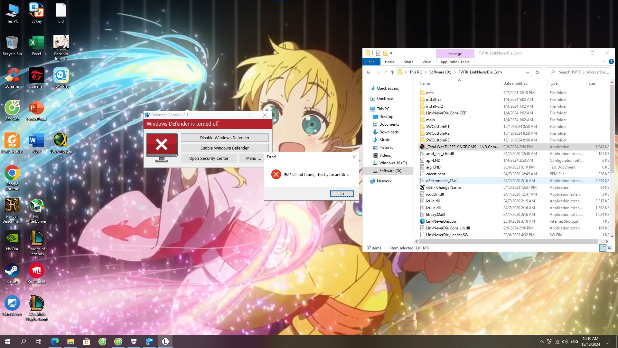The image size is (618, 348).
Task: Select the Genshin Impact desktop icon
Action: (61, 45)
